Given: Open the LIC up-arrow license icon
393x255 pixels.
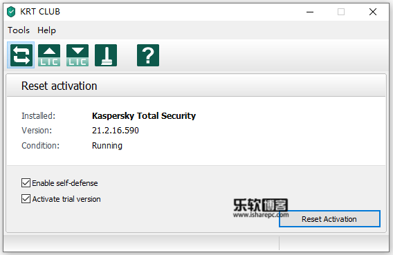Looking at the screenshot, I should (49, 55).
